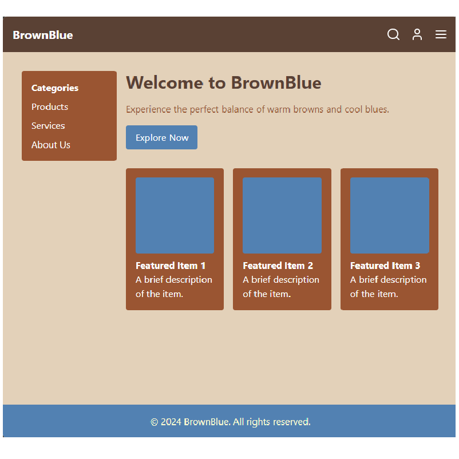Select the Featured Item 1 title text
The height and width of the screenshot is (459, 459).
point(170,266)
